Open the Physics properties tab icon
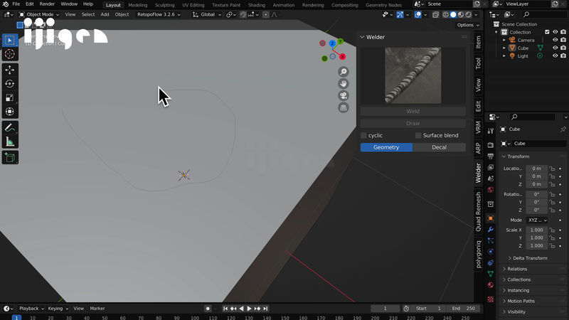Screen dimensions: 569x320 click(x=491, y=252)
